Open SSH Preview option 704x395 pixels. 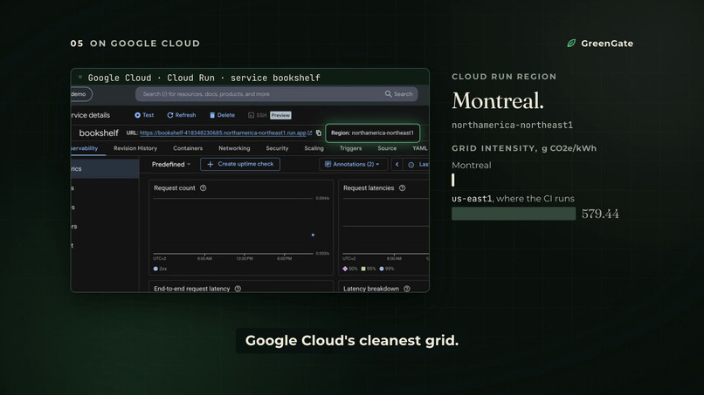tap(269, 115)
